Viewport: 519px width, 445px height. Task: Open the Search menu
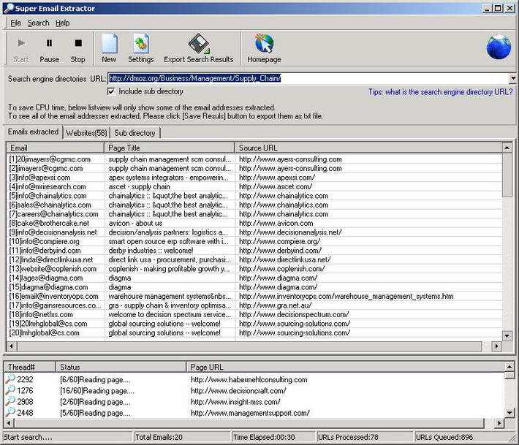click(x=39, y=23)
